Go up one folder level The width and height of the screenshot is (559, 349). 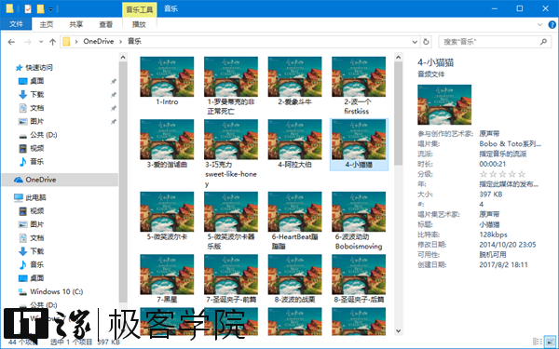[53, 42]
